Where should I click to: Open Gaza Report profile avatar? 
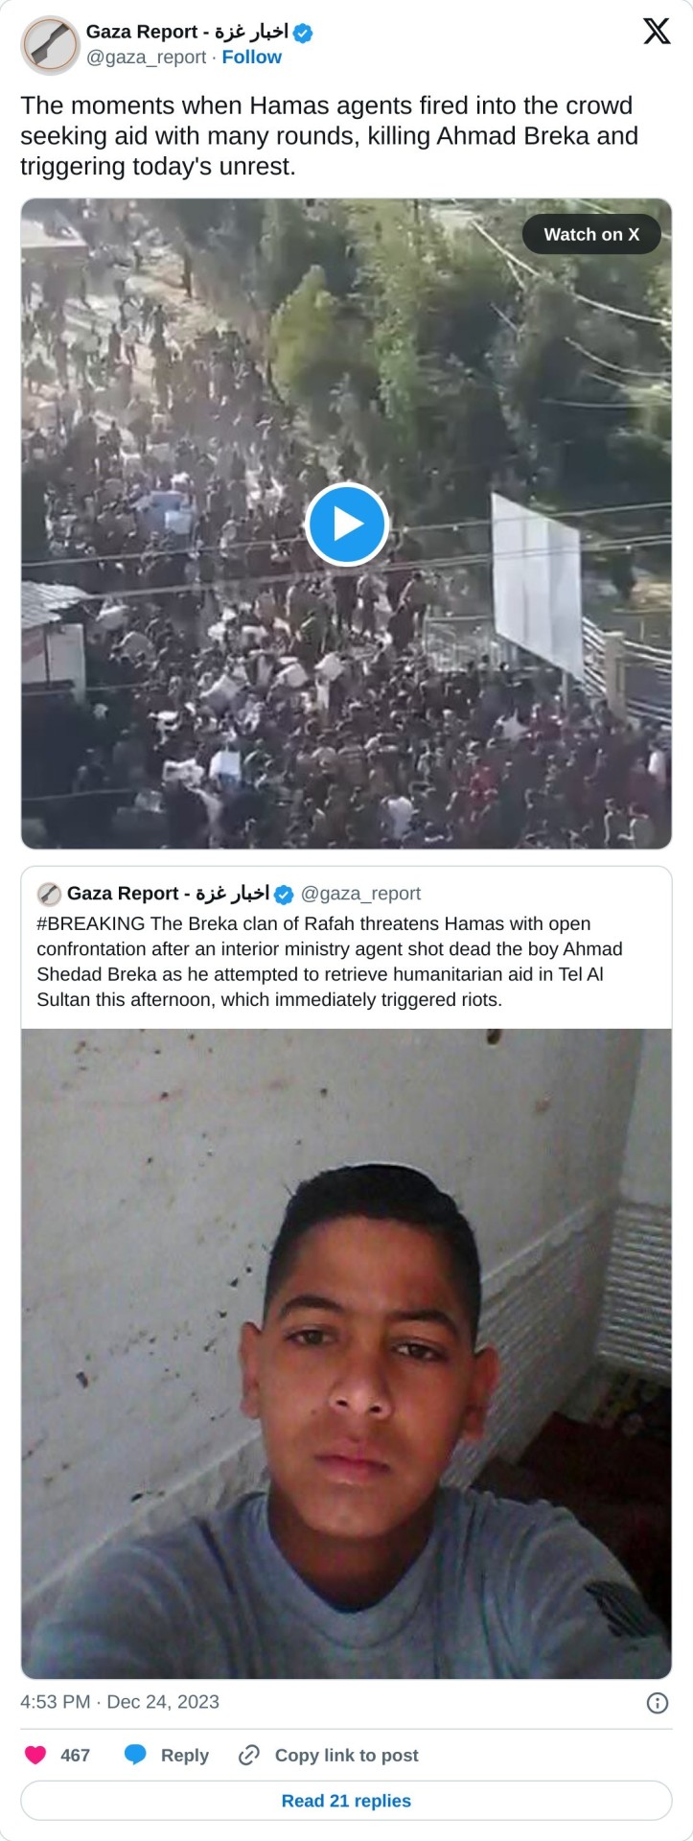(x=50, y=44)
